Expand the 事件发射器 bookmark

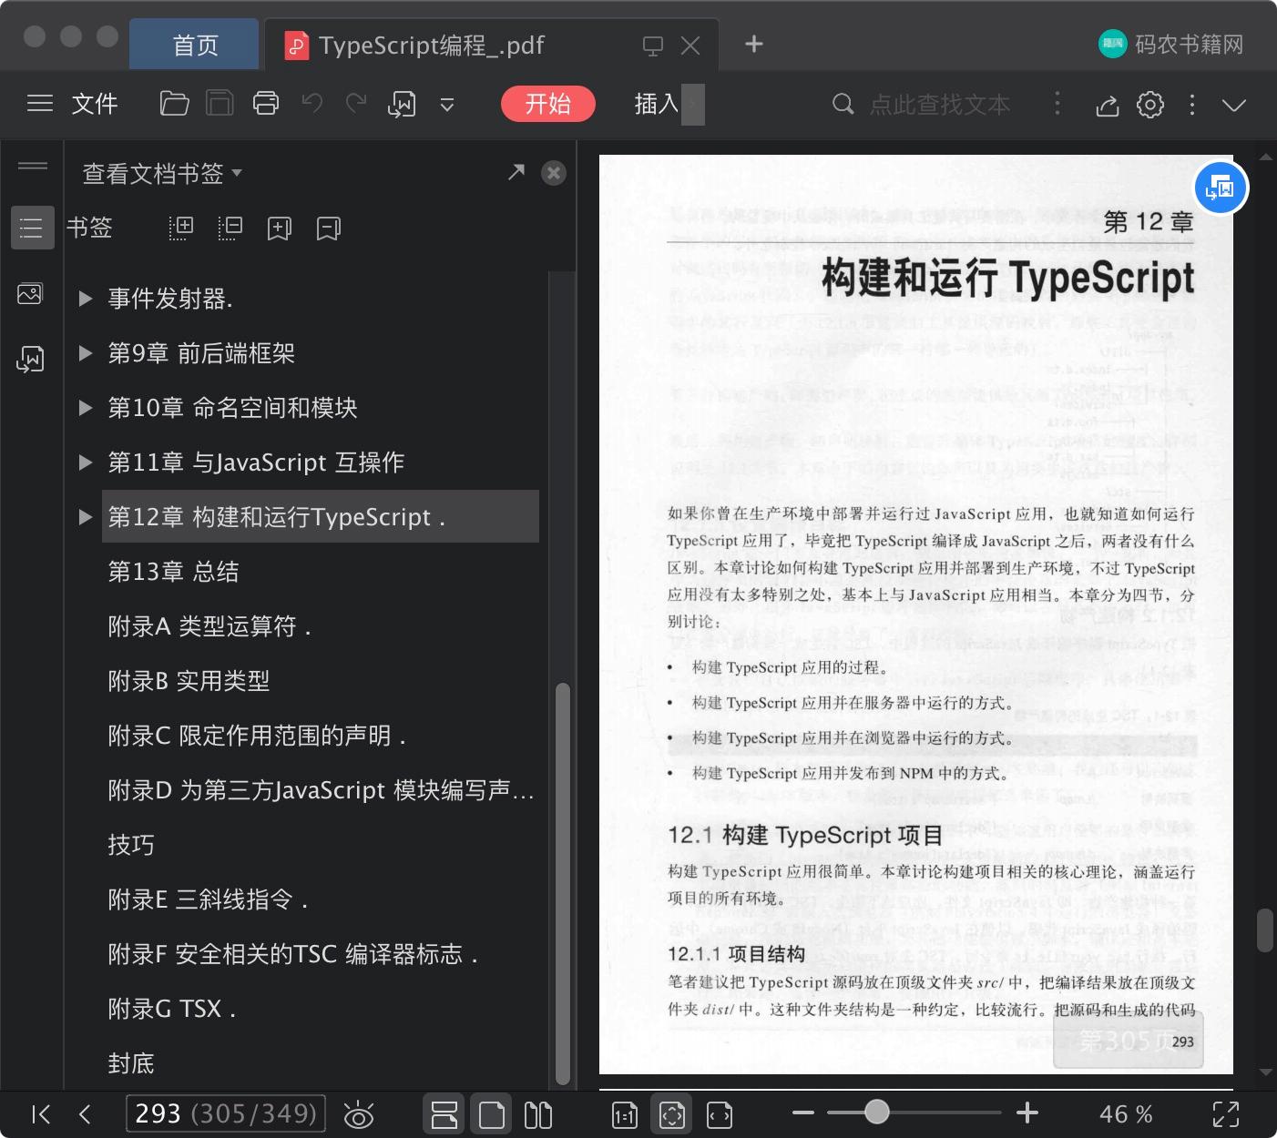tap(86, 299)
